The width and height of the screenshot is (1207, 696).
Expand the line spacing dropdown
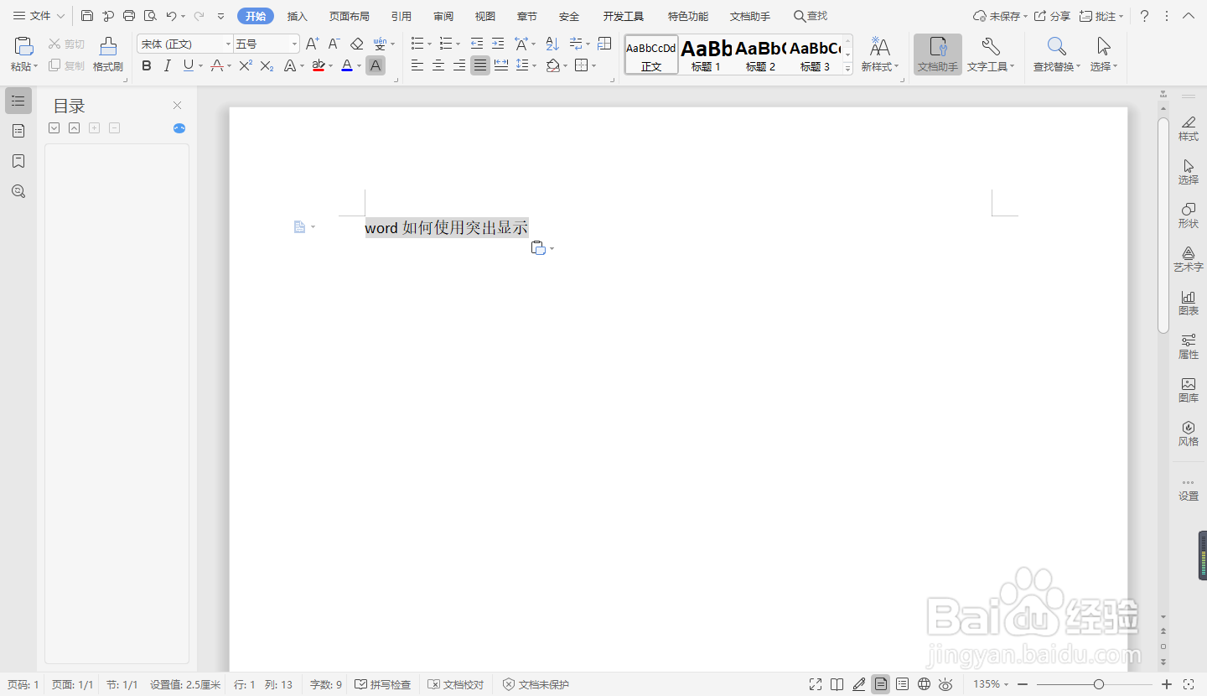click(x=535, y=66)
